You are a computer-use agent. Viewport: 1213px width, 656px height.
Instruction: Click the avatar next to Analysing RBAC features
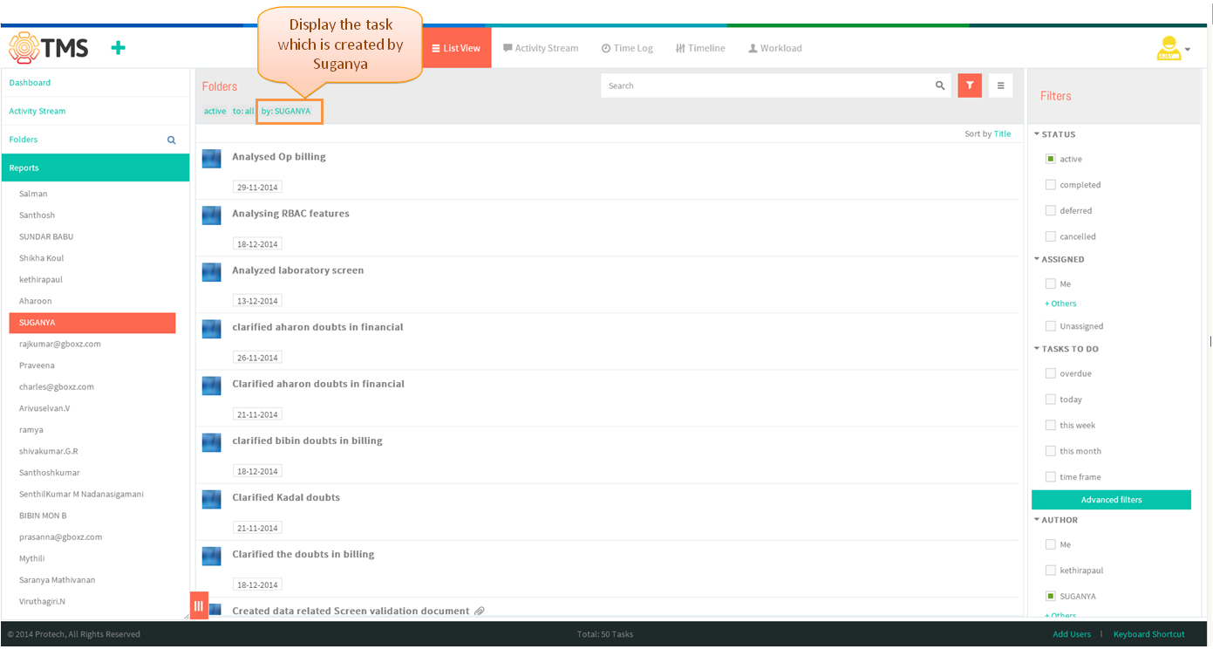tap(211, 215)
